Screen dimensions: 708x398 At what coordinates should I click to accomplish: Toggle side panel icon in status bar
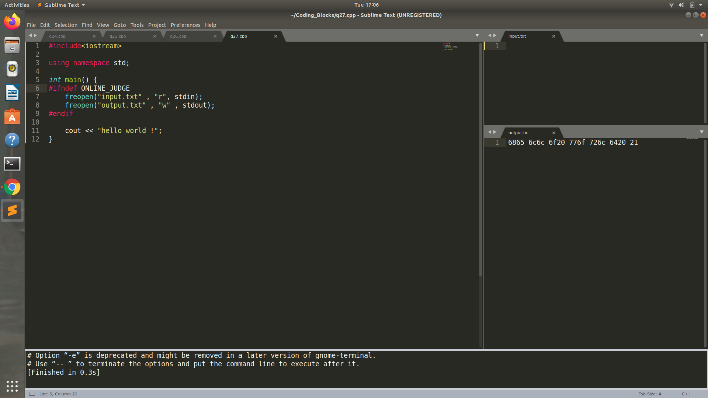(x=32, y=394)
